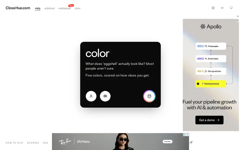This screenshot has height=150, width=241.
Task: Click the Meta logo in banner
Action: pyautogui.click(x=83, y=141)
